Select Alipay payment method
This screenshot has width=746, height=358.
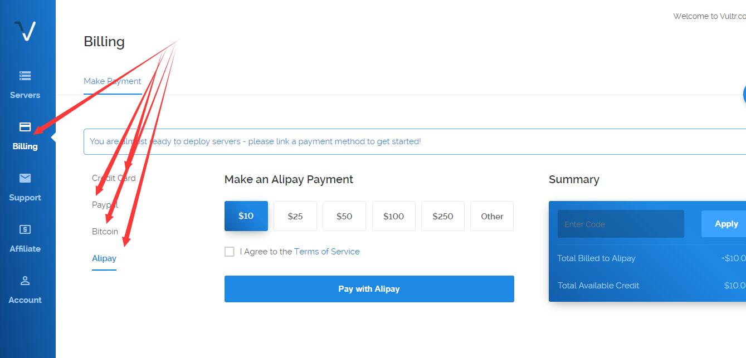(104, 258)
